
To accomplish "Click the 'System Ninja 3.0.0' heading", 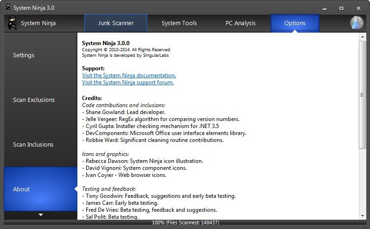I will pos(106,43).
